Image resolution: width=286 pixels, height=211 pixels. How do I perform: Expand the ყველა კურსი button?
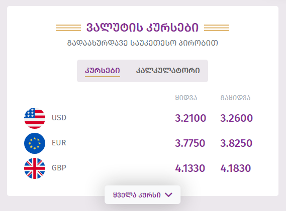142,195
